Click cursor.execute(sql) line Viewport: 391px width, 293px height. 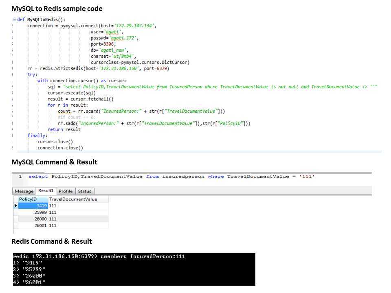pos(72,93)
